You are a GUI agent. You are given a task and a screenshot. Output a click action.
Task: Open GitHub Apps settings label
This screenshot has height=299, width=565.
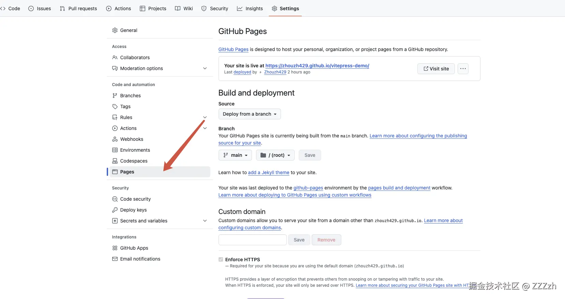[x=134, y=248]
